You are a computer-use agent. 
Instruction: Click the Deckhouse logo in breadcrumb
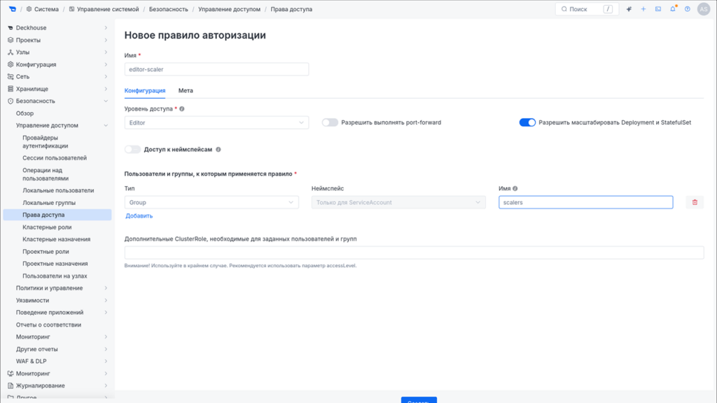[x=13, y=9]
